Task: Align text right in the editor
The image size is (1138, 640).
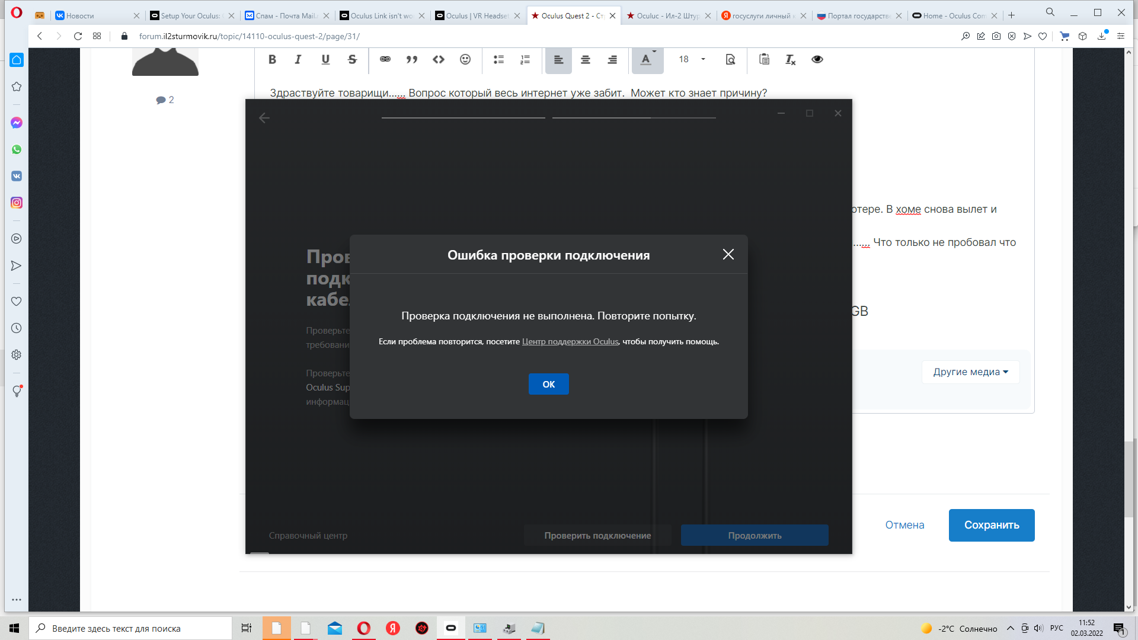Action: [612, 59]
